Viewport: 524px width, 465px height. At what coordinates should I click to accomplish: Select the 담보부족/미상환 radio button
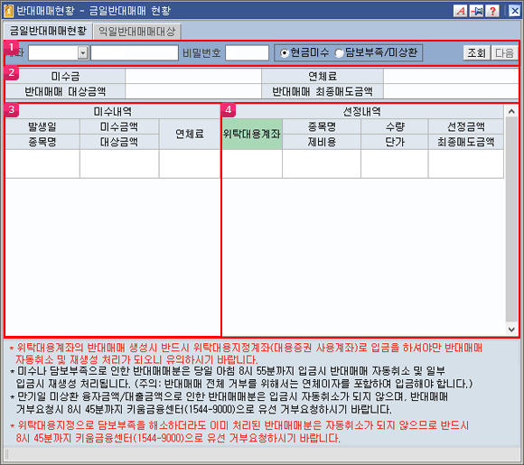(339, 52)
